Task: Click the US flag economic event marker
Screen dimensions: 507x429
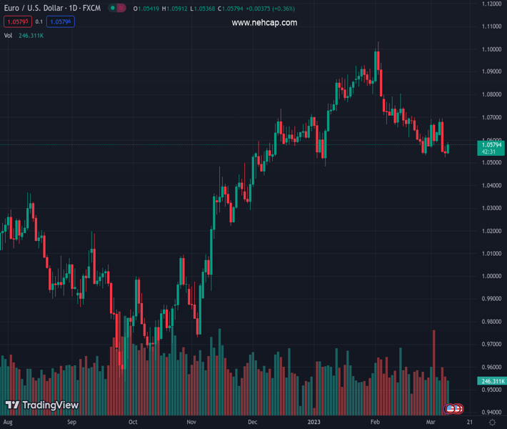Action: click(451, 408)
